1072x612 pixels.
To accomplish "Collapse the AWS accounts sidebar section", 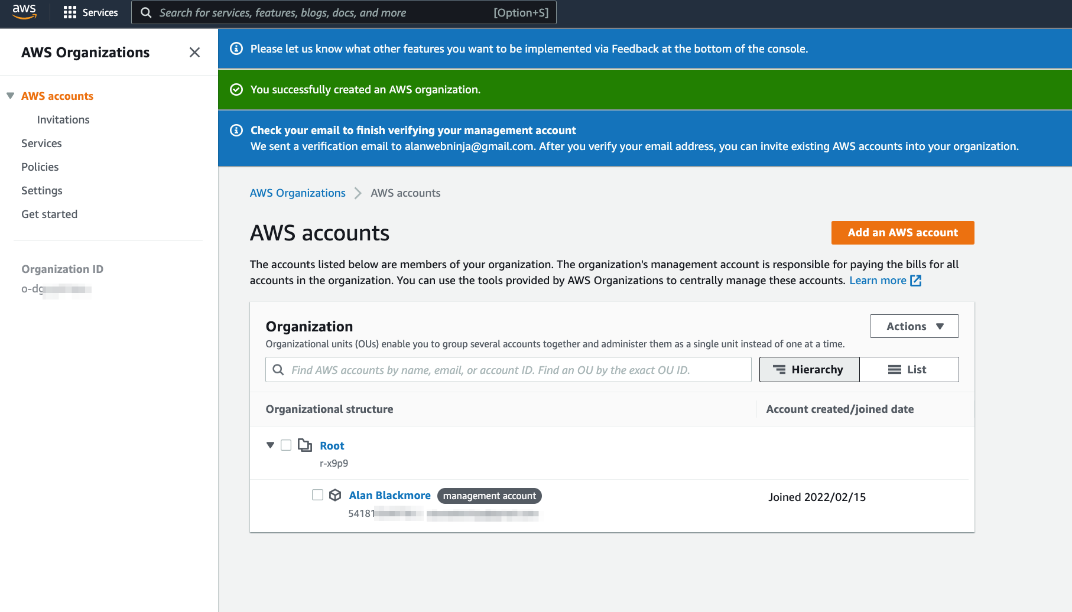I will point(11,96).
